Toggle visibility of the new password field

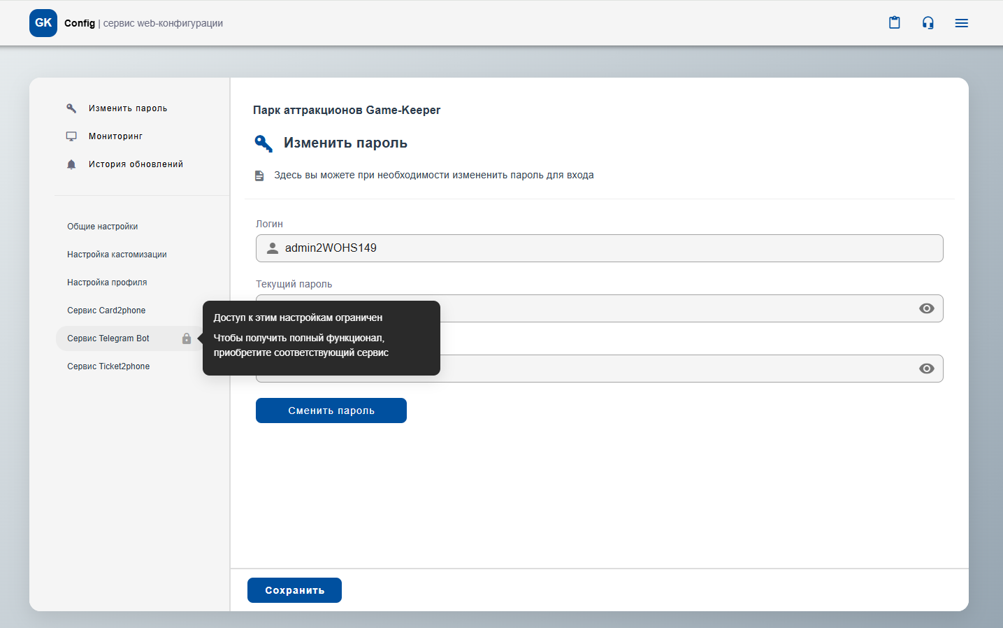(926, 369)
